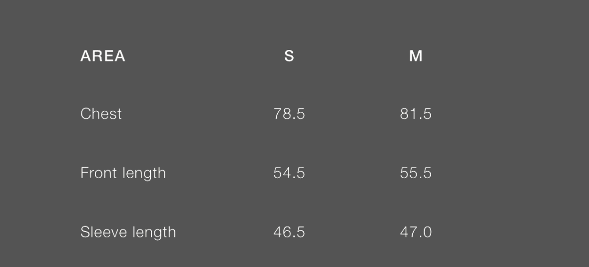Choose the size M front length measurement

click(x=416, y=173)
